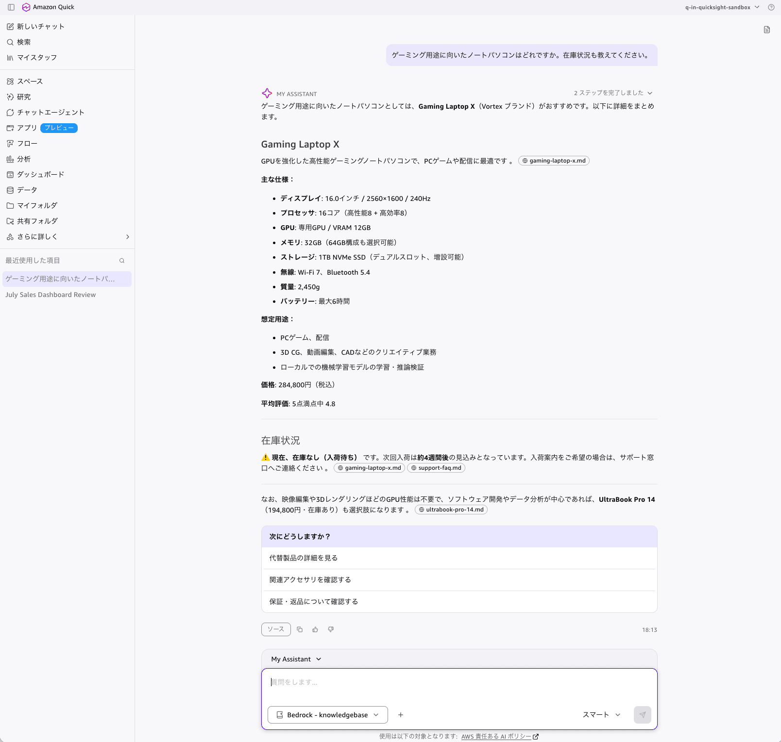The width and height of the screenshot is (781, 742).
Task: Open Bedrock - knowledgebase dropdown
Action: tap(328, 715)
